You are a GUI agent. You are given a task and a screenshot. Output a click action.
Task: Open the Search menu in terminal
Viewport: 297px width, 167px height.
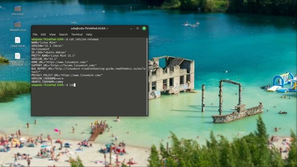[x=63, y=34]
